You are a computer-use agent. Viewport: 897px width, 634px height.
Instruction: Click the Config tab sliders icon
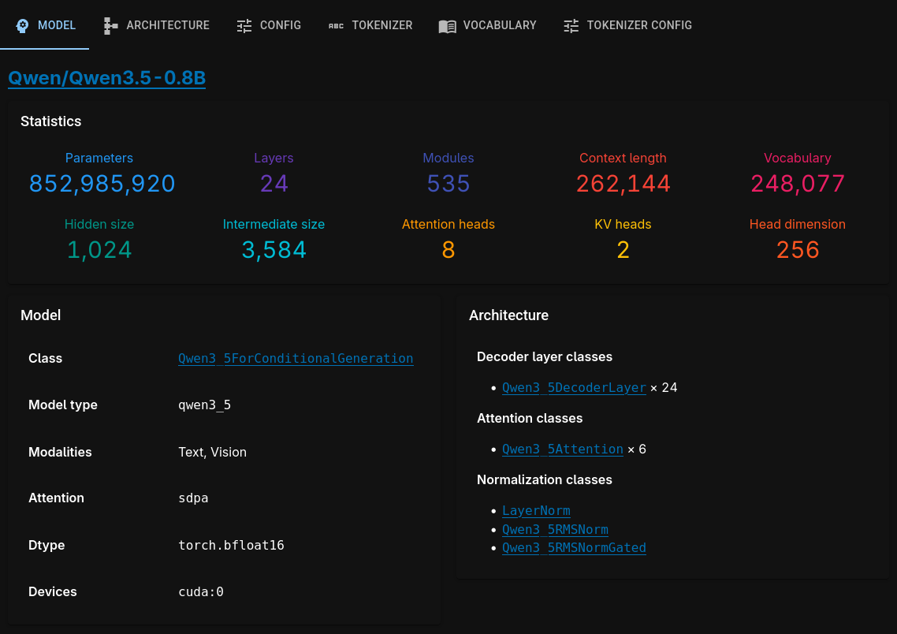pos(244,26)
